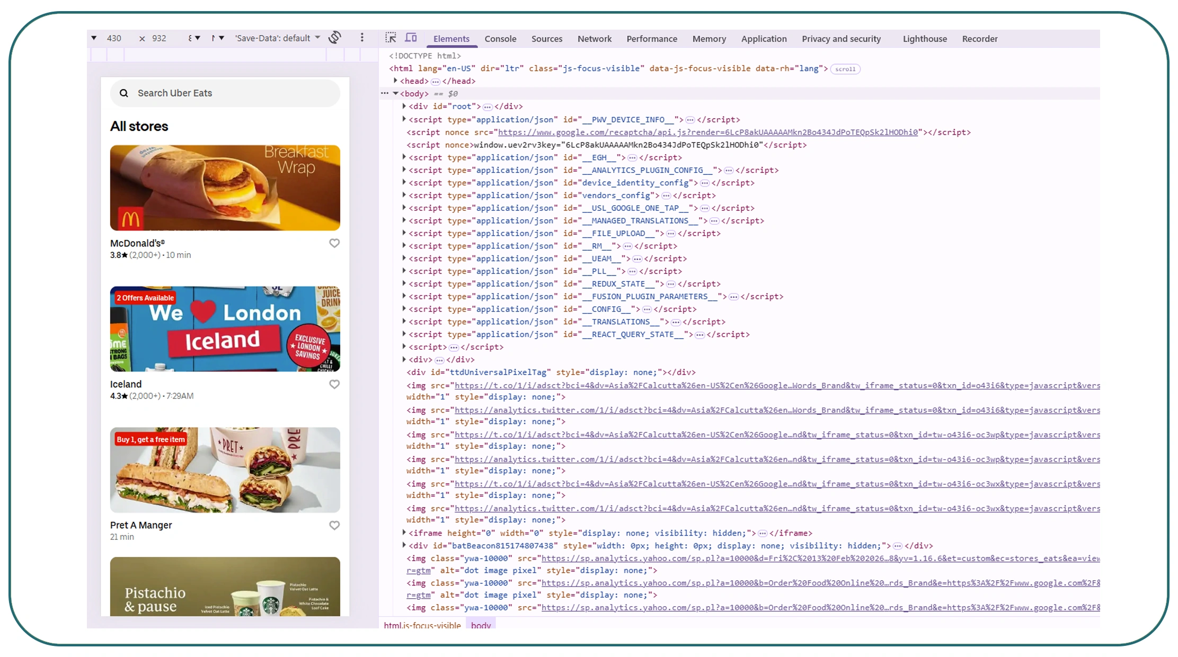Viewport: 1178px width, 657px height.
Task: Expand the head element node
Action: coord(395,81)
